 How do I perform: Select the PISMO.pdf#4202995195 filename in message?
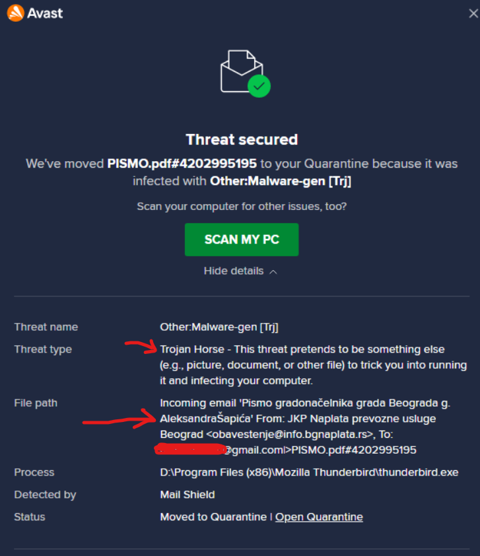pyautogui.click(x=182, y=164)
